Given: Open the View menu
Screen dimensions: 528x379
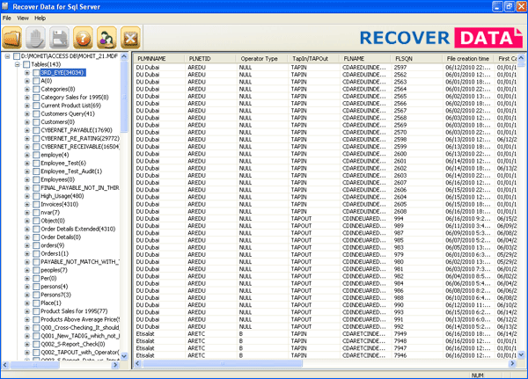Looking at the screenshot, I should [x=24, y=18].
